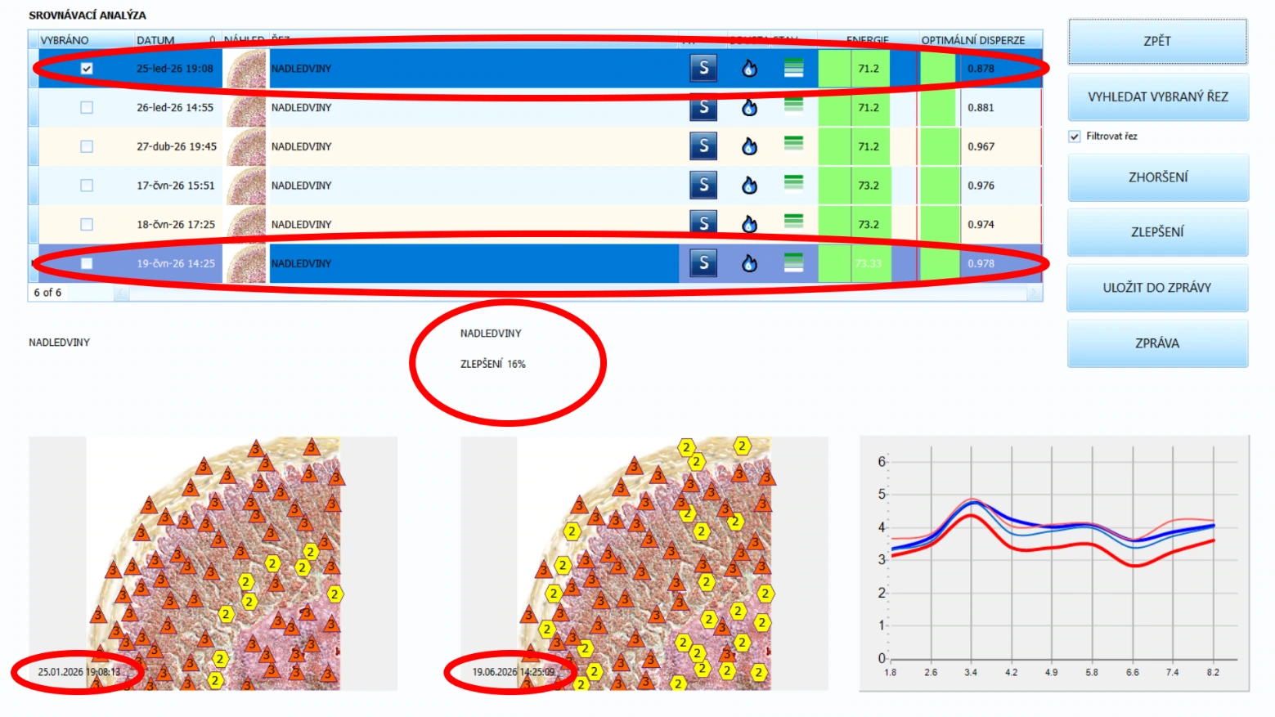Check the 26-led-26 14:55 row checkbox

87,107
